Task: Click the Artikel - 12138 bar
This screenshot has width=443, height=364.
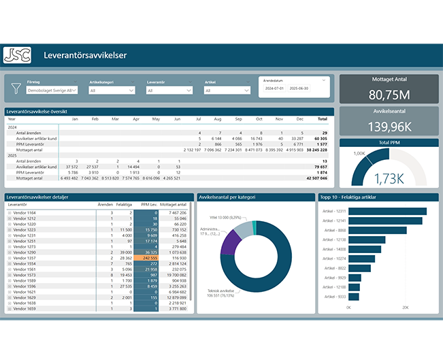Action: (x=367, y=239)
